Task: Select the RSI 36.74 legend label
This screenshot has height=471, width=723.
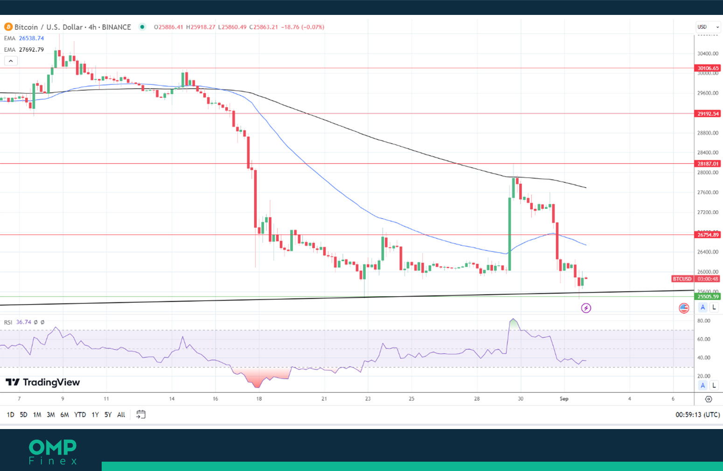Action: (18, 322)
